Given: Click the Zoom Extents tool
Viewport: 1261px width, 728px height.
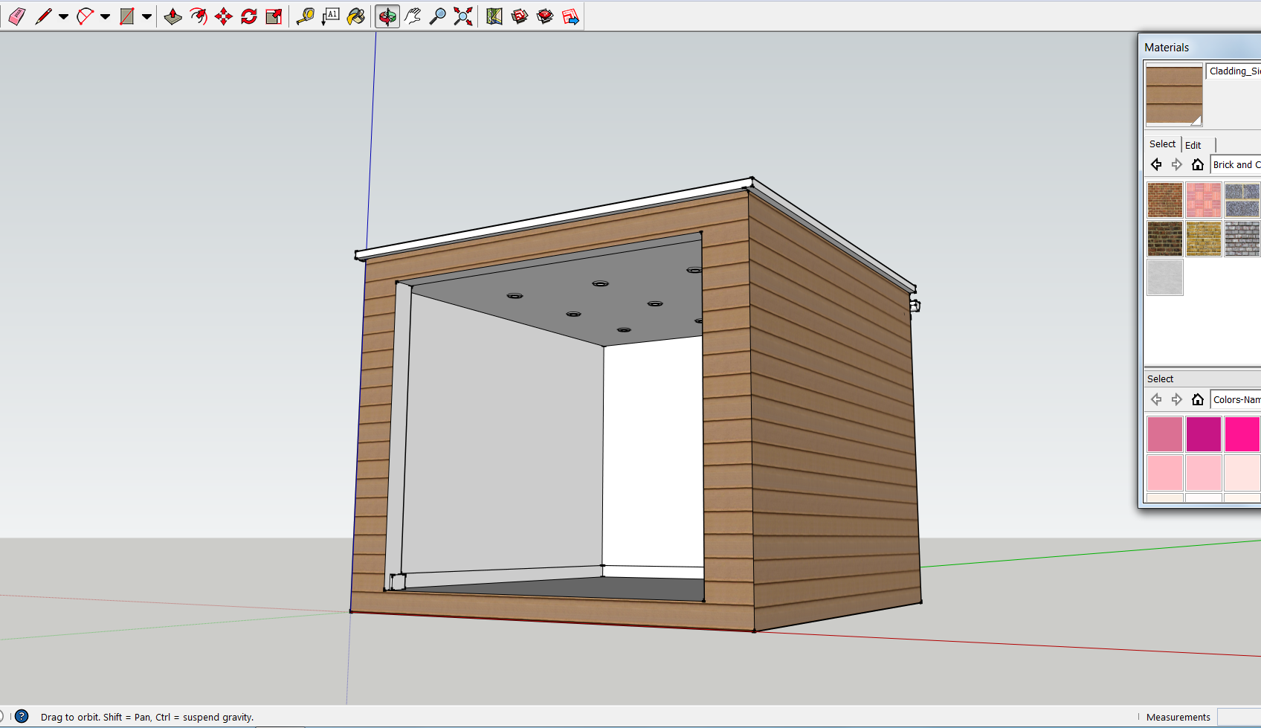Looking at the screenshot, I should point(463,16).
